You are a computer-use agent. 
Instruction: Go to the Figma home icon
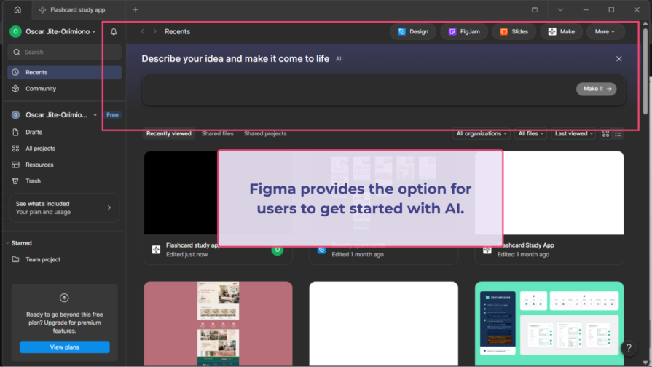[17, 9]
